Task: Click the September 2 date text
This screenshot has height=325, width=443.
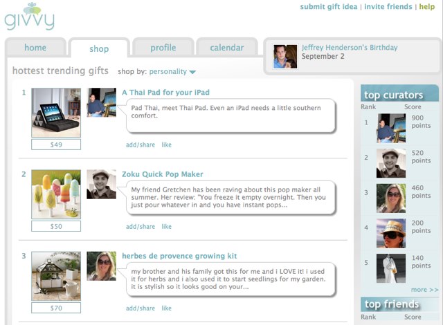Action: point(323,56)
